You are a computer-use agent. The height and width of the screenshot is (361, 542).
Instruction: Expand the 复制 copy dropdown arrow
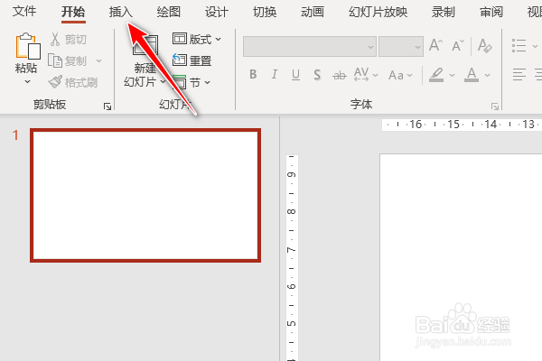(98, 61)
